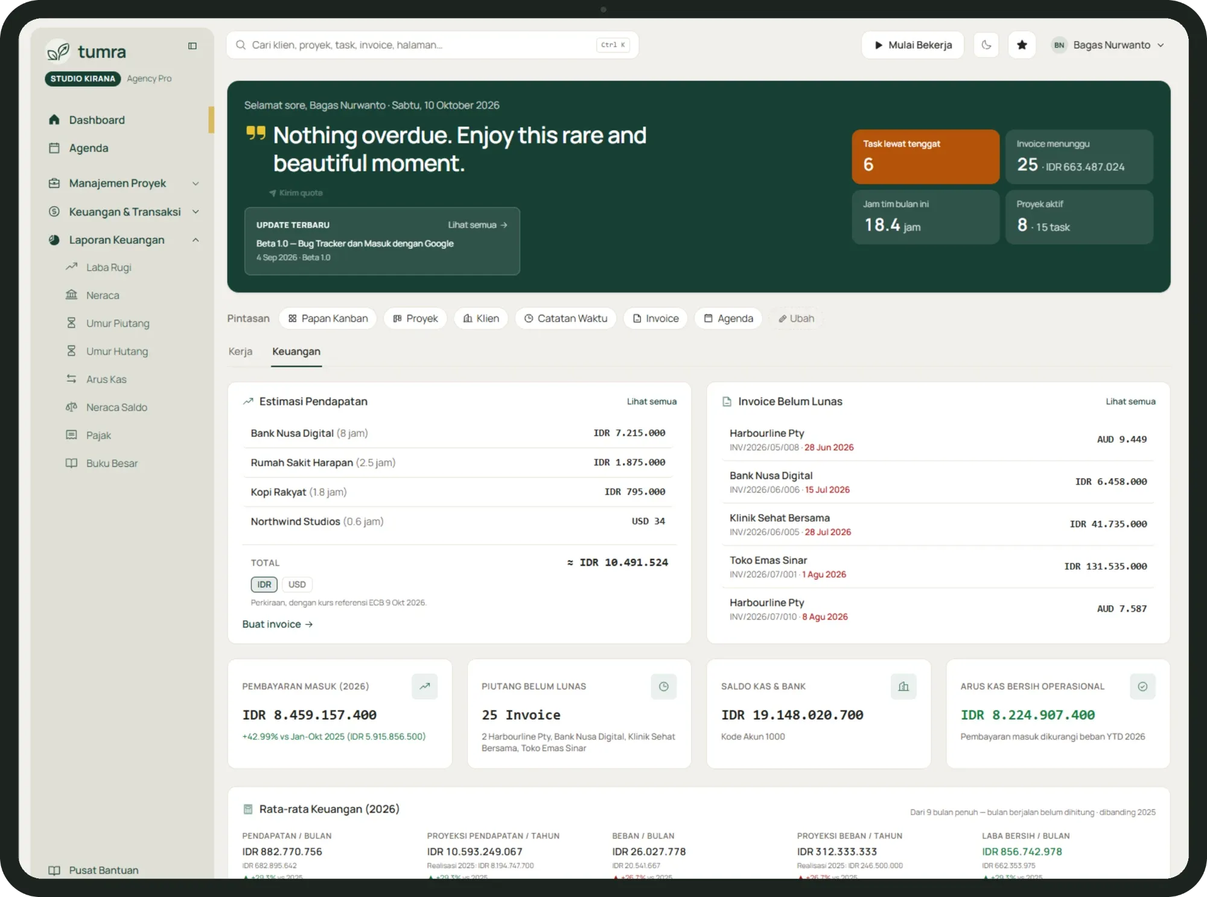Open Arus Kas report
This screenshot has height=897, width=1207.
pyautogui.click(x=106, y=379)
